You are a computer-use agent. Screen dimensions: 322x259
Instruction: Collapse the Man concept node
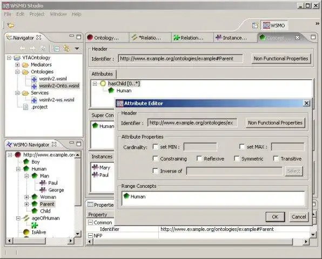(26, 176)
